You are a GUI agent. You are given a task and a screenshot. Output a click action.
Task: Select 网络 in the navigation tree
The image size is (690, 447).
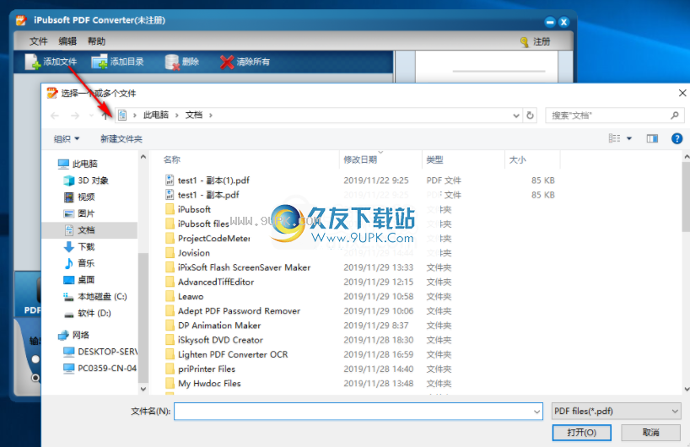click(73, 336)
